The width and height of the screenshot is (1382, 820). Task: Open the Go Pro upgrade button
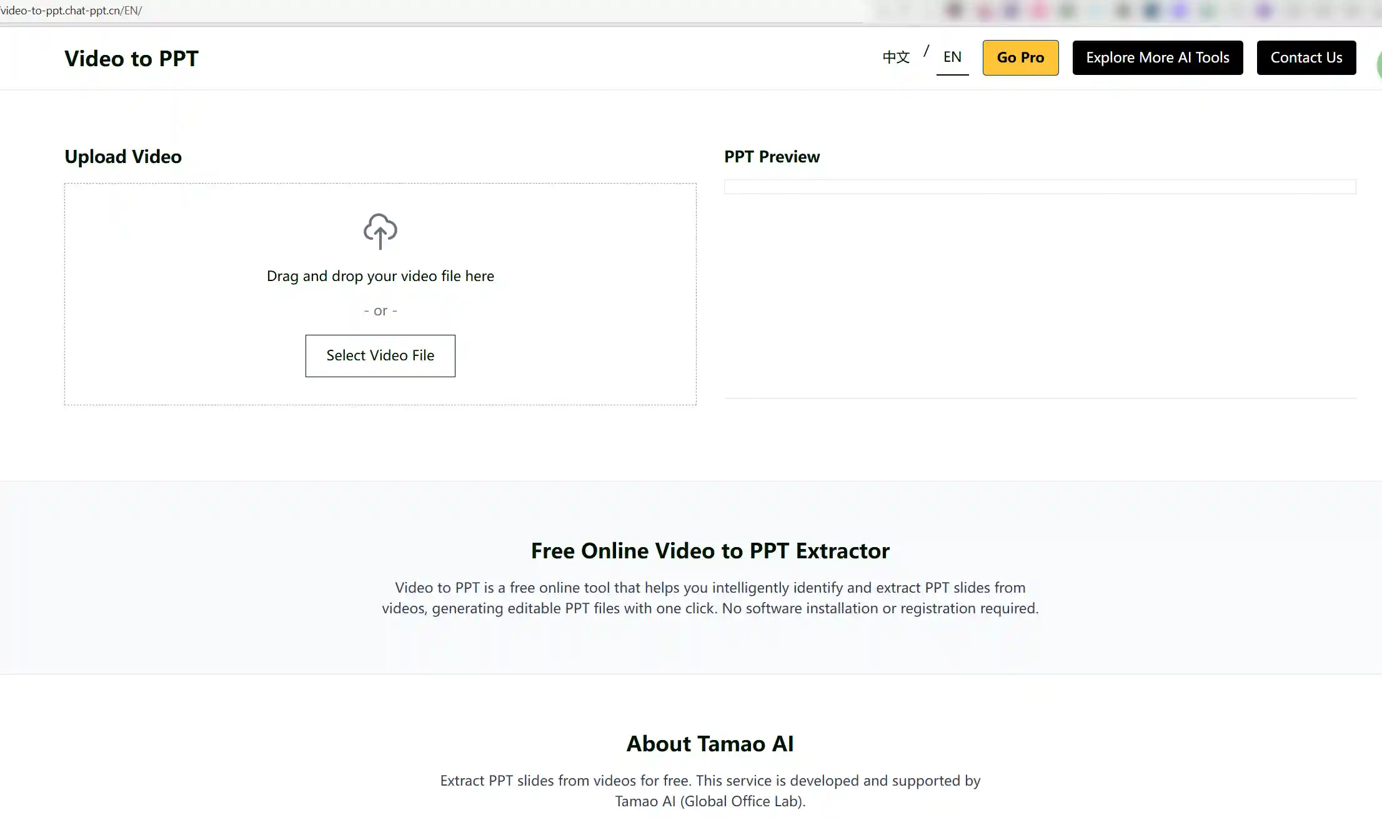(1020, 57)
